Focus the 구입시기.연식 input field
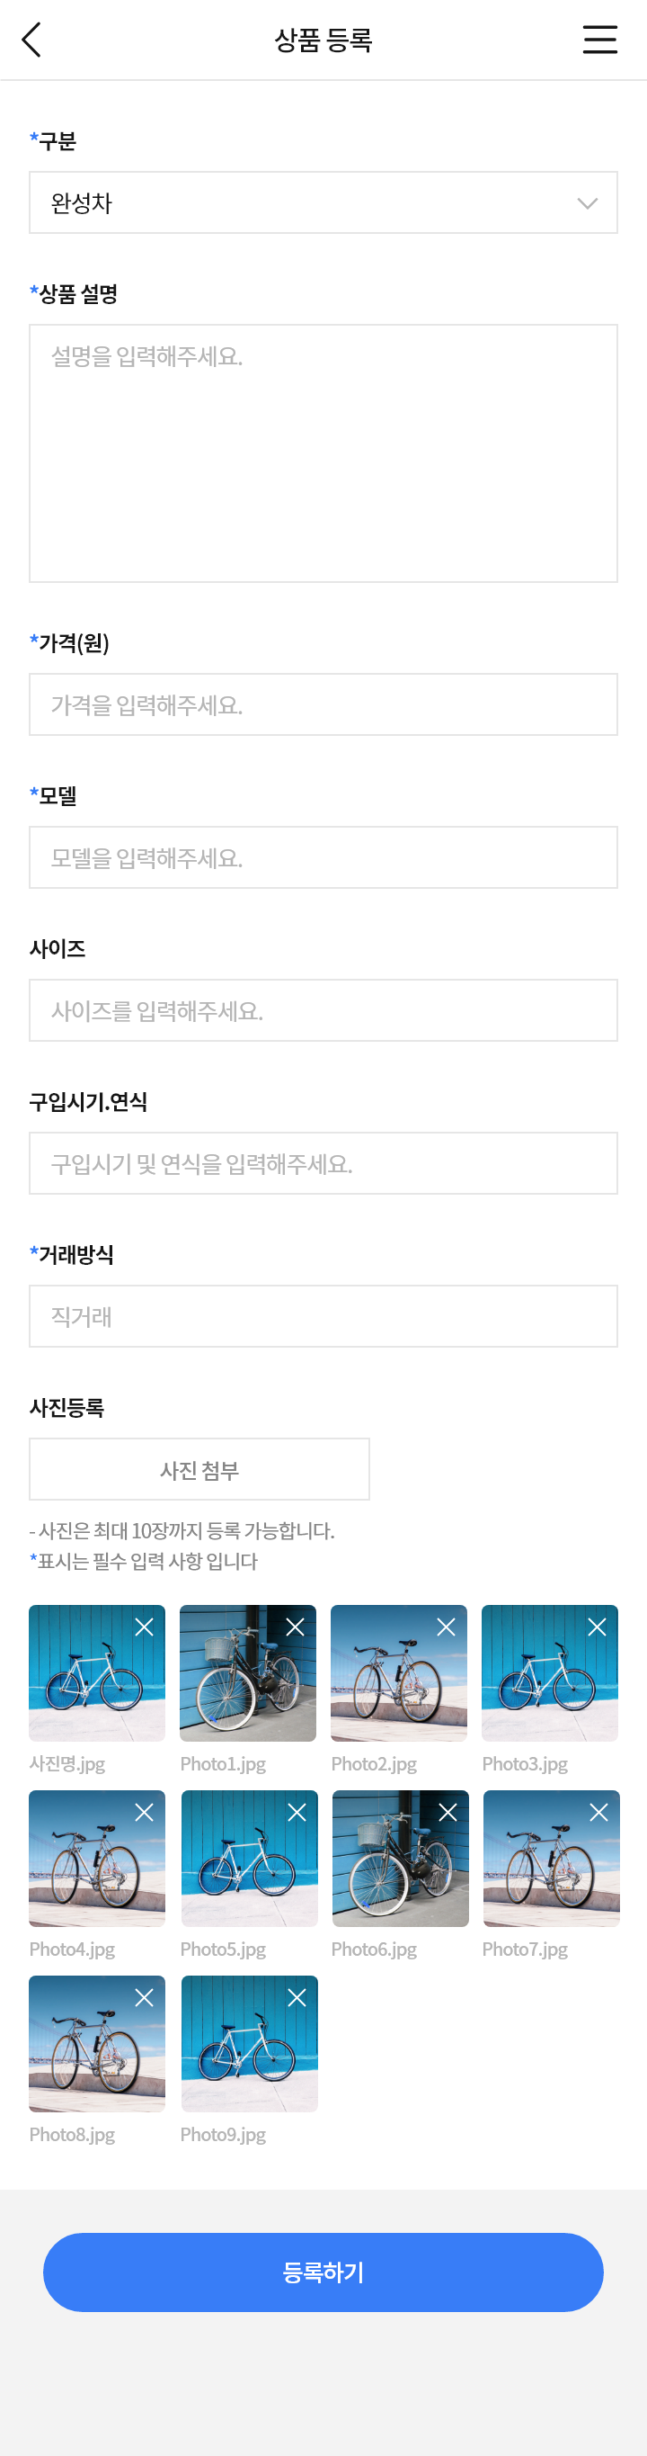Screen dimensions: 647x2456 click(323, 1163)
